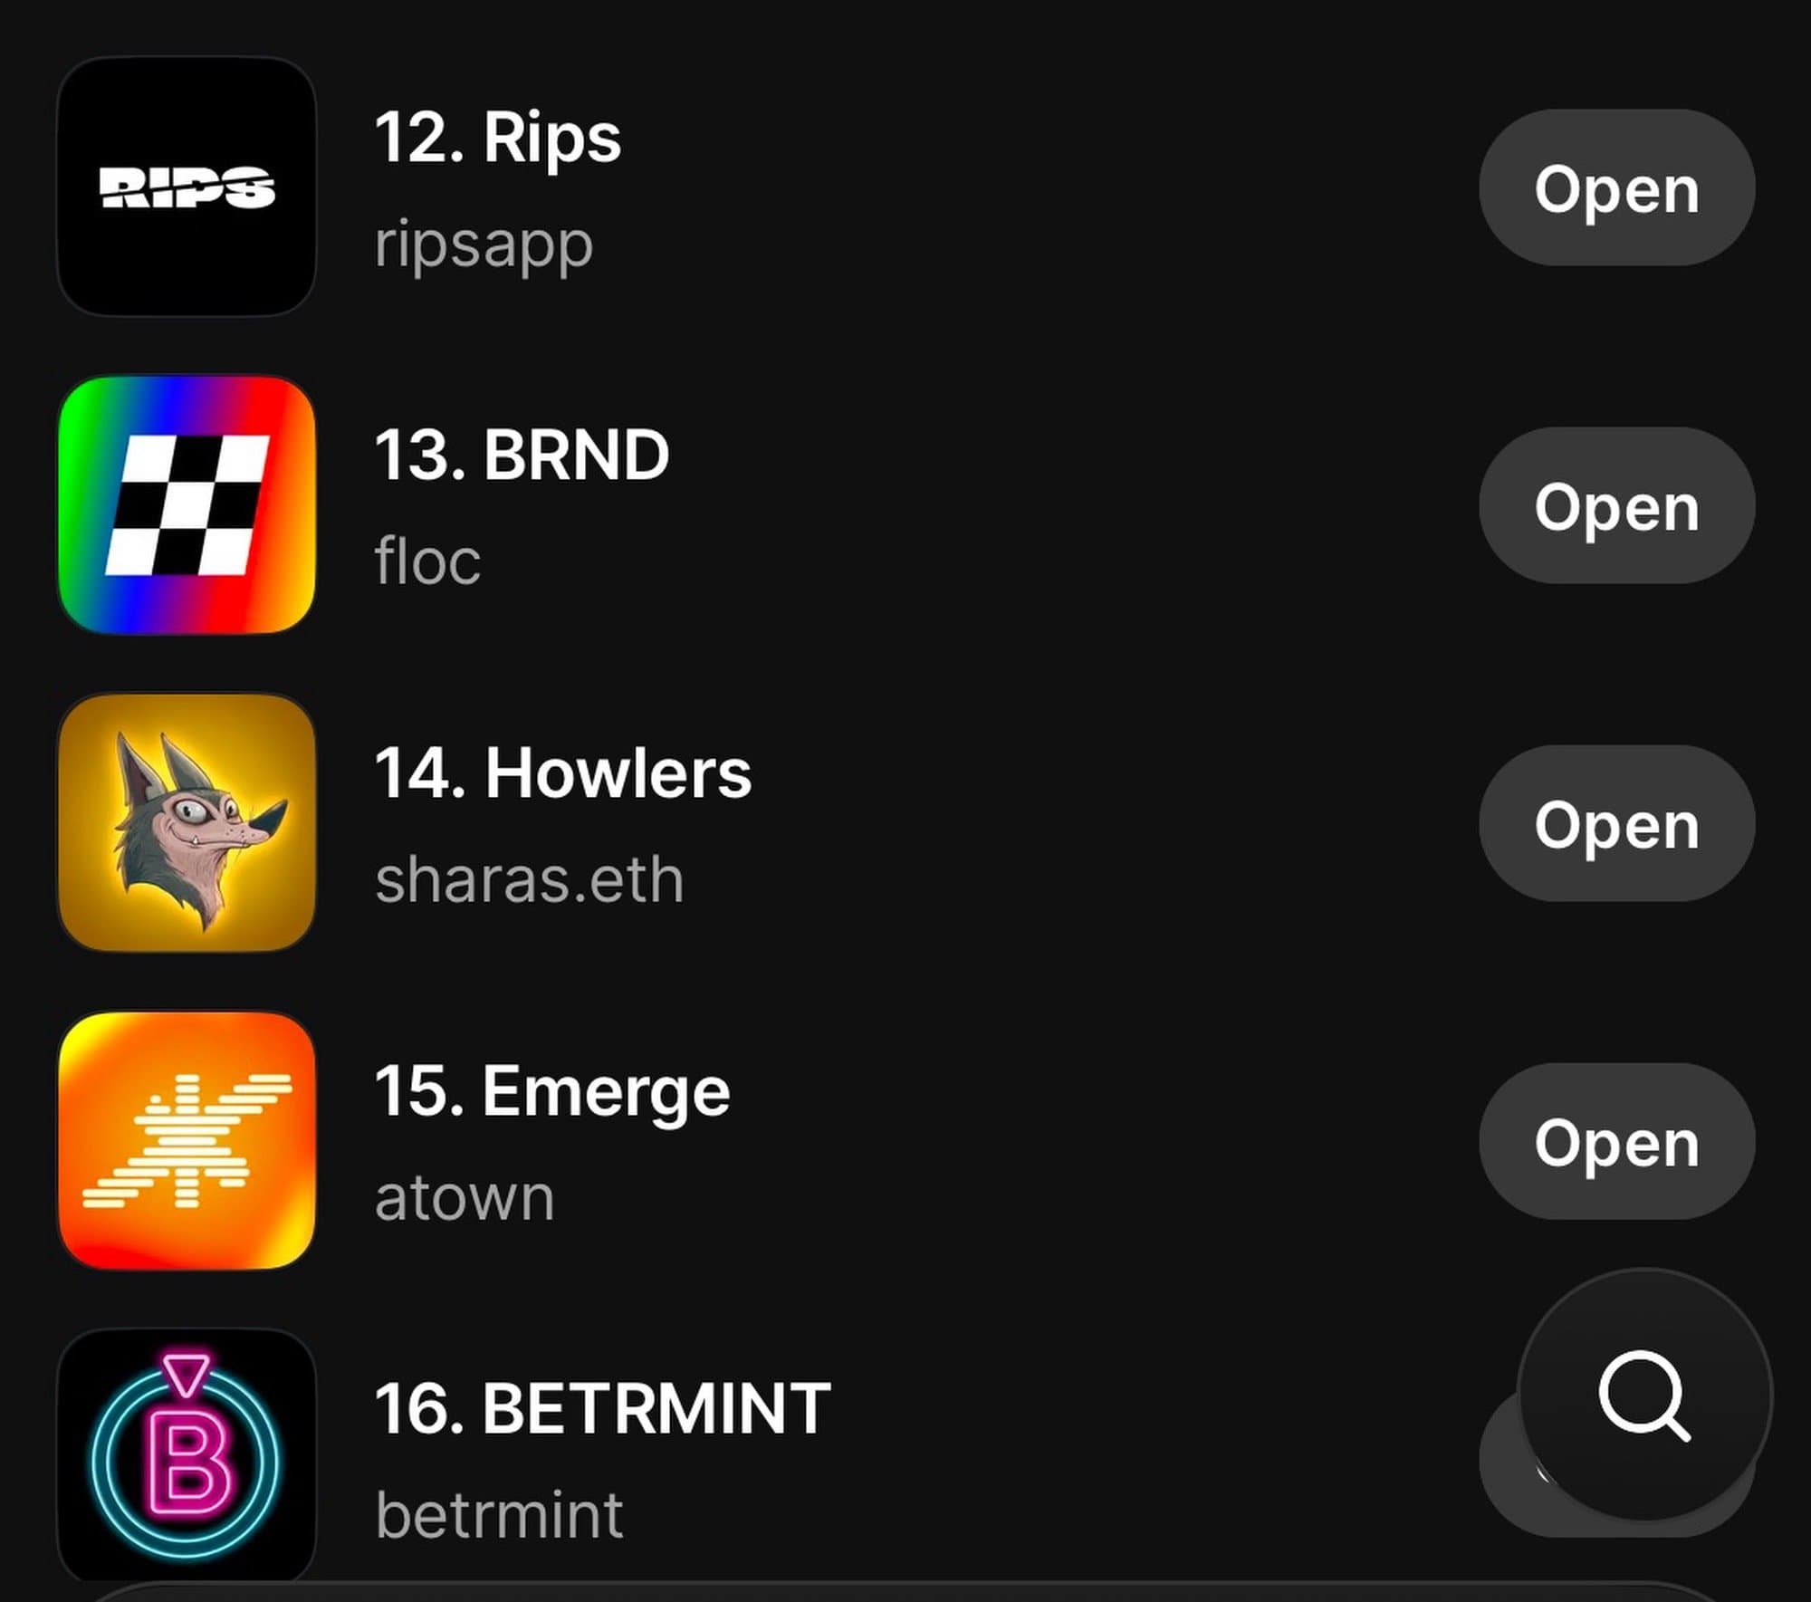Open search with the magnifier button

[x=1644, y=1395]
